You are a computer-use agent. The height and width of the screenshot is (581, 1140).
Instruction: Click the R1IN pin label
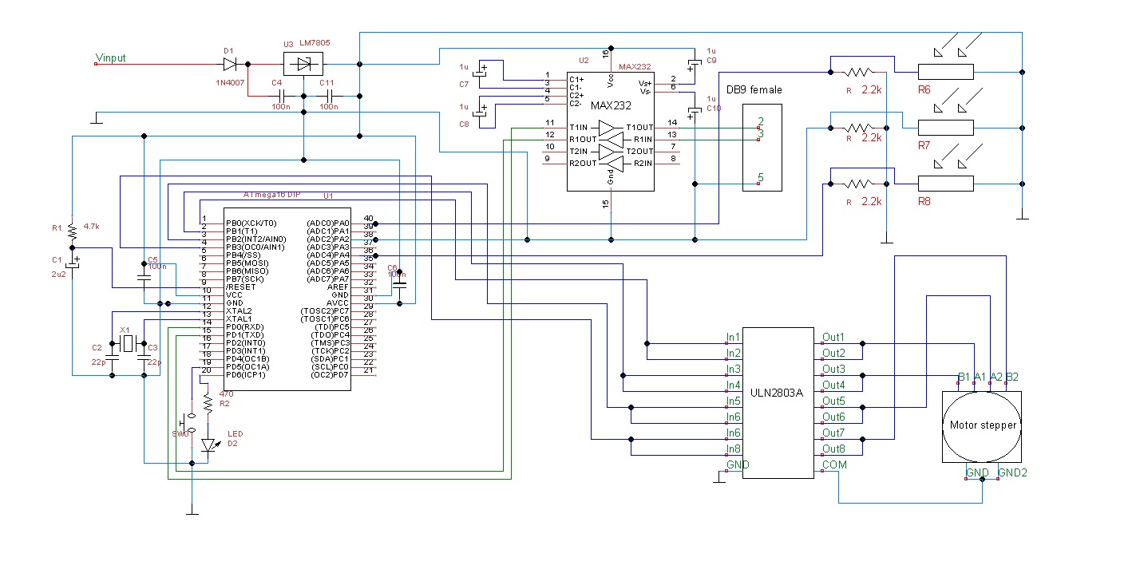tap(643, 140)
